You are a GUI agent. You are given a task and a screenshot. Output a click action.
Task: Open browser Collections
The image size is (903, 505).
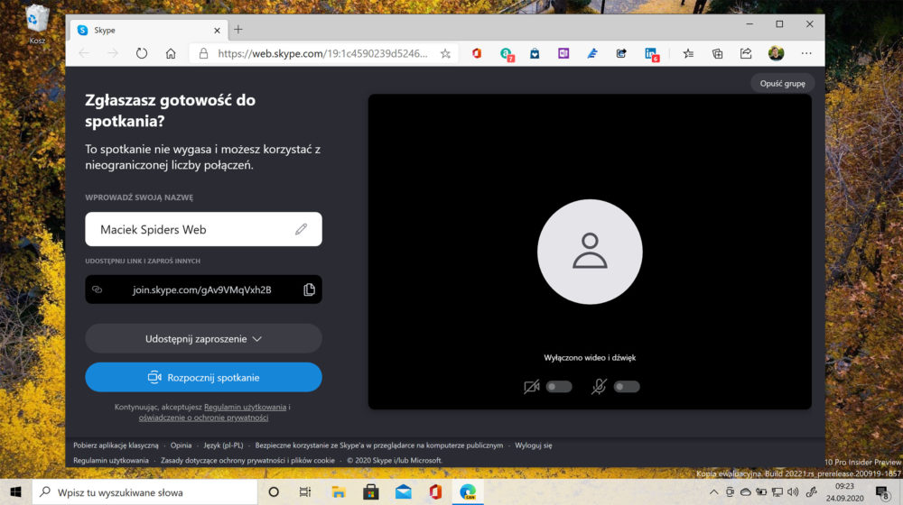click(x=717, y=53)
